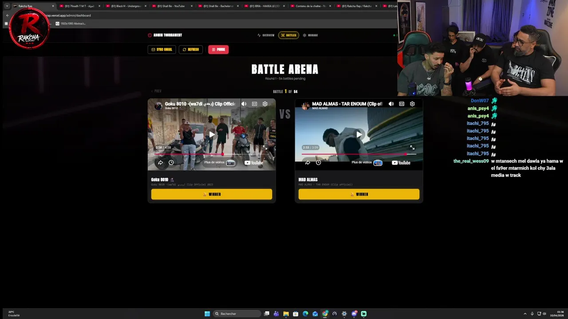Screen dimensions: 568x319
Task: Click the browser address bar URL
Action: click(x=68, y=16)
